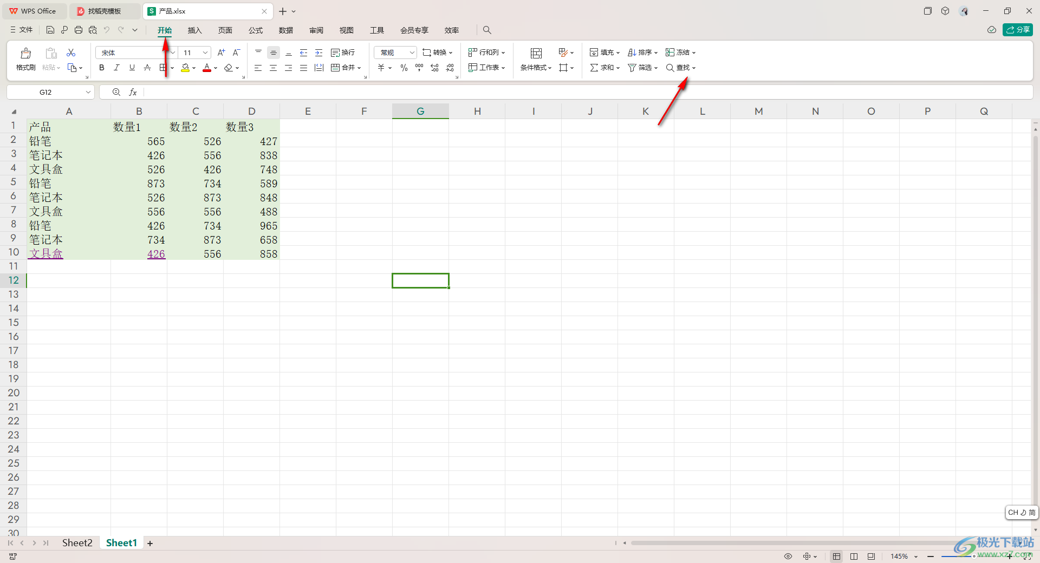Screen dimensions: 1040x563
Task: Click the cloud sync status icon
Action: (x=992, y=30)
